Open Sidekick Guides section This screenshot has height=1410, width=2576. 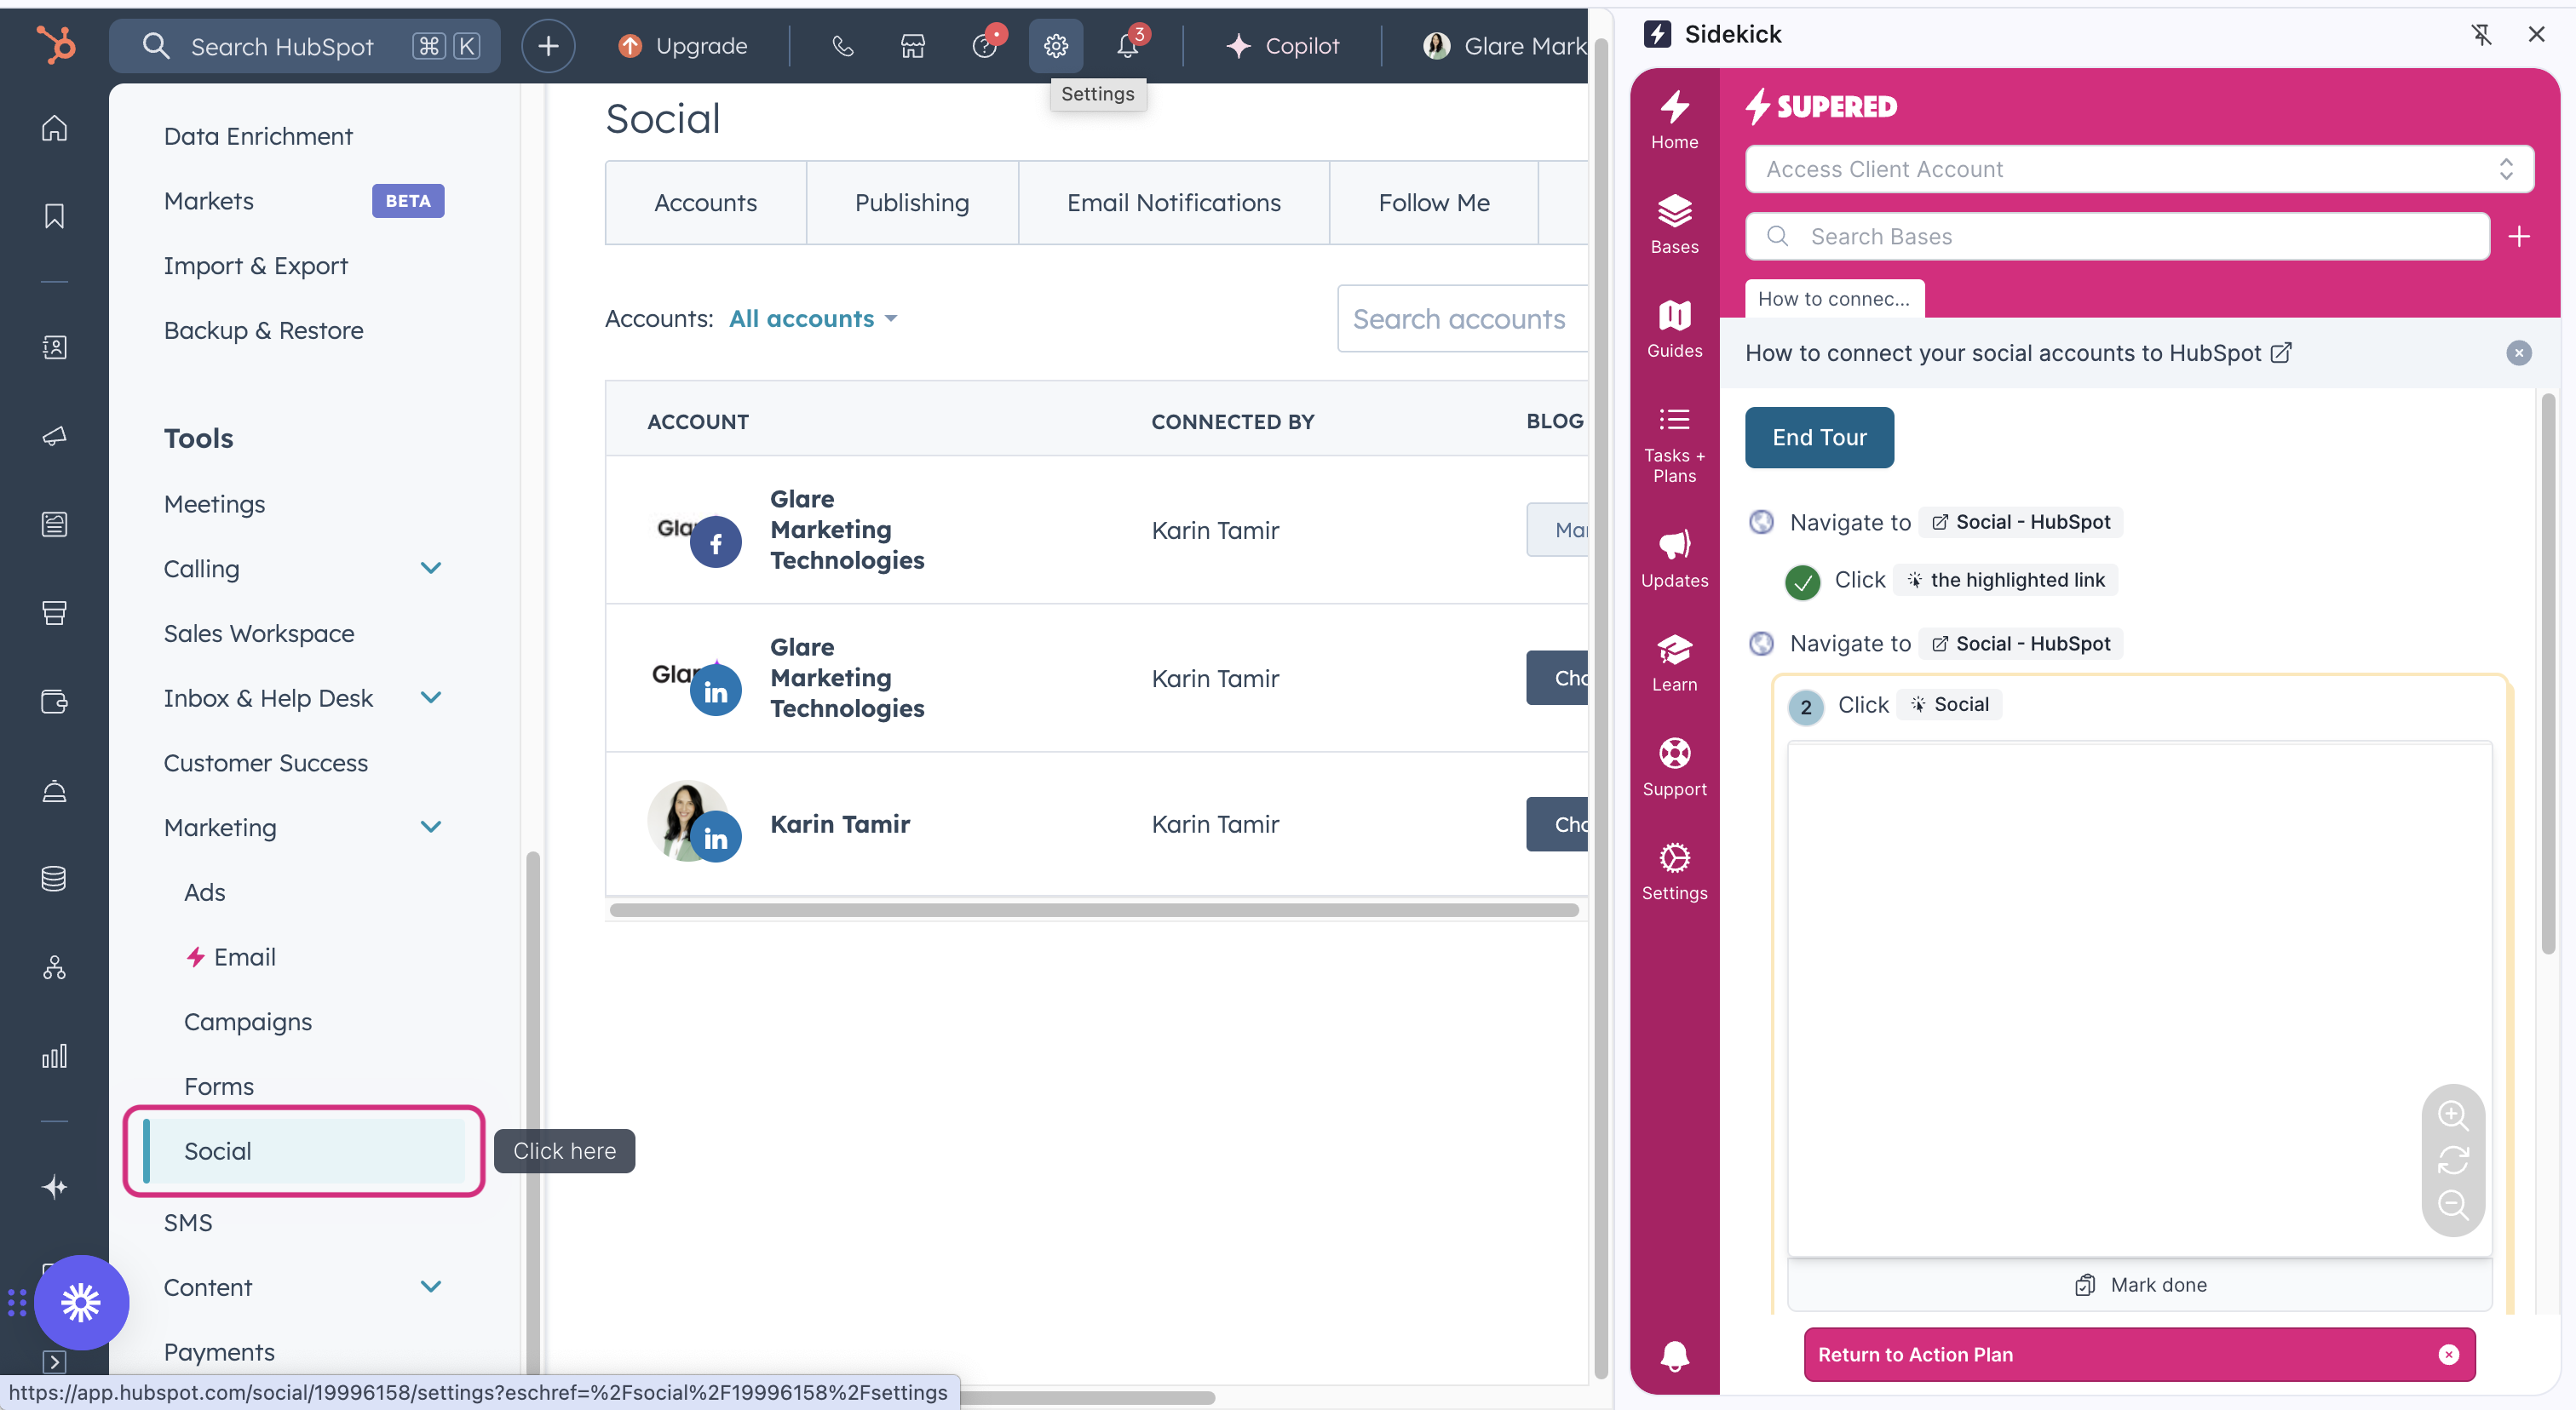pyautogui.click(x=1674, y=329)
